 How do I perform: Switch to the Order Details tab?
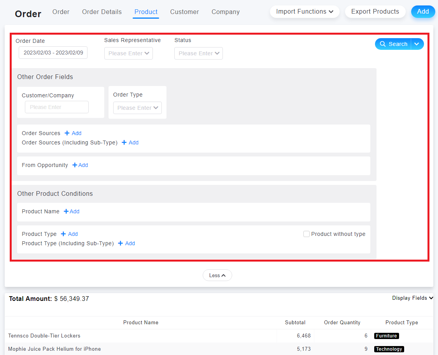pos(102,12)
